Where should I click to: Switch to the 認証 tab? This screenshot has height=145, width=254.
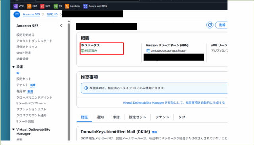(x=84, y=117)
